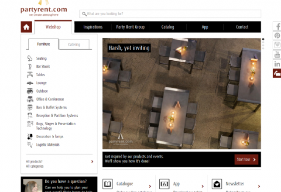This screenshot has height=192, width=281.
Task: Open the Outdoor category link
Action: (42, 91)
